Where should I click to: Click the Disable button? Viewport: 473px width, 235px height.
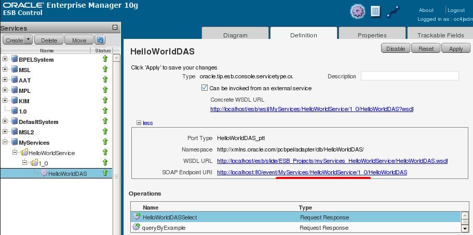[x=396, y=49]
